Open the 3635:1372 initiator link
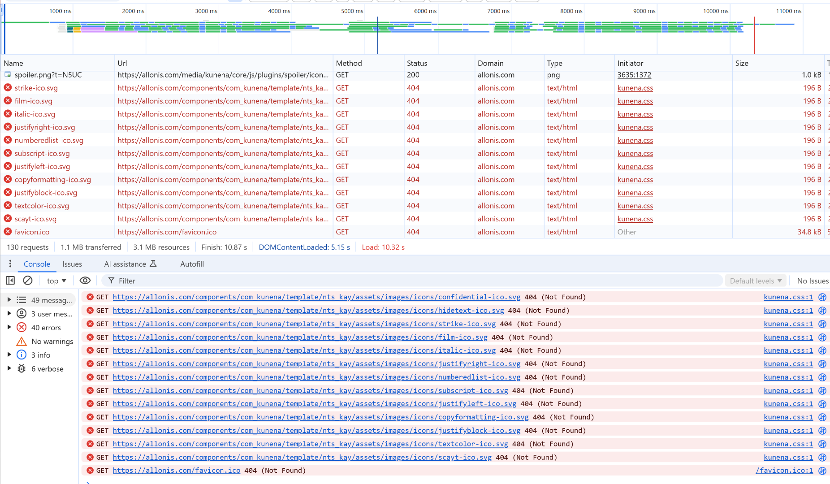 (634, 75)
